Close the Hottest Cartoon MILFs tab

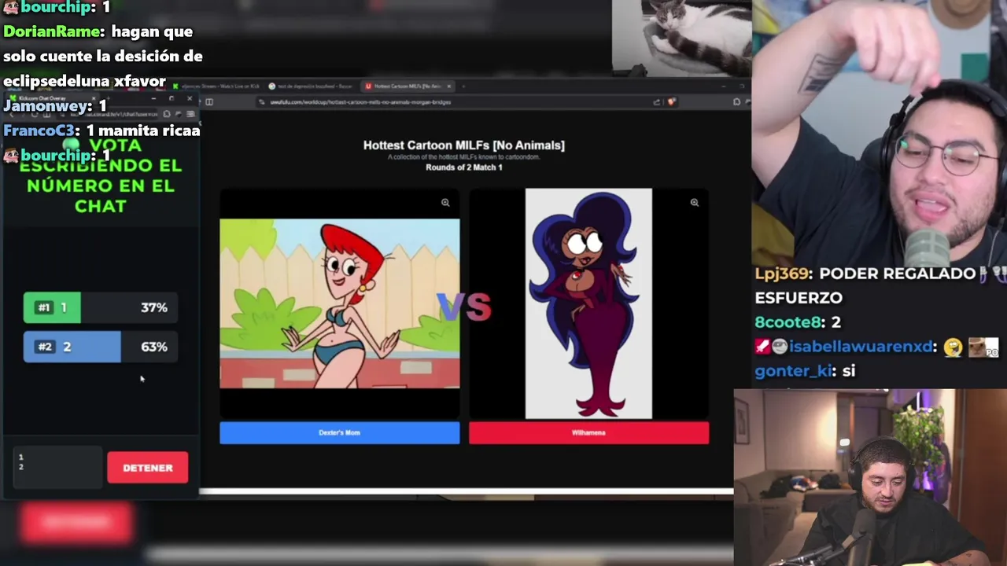click(x=449, y=86)
